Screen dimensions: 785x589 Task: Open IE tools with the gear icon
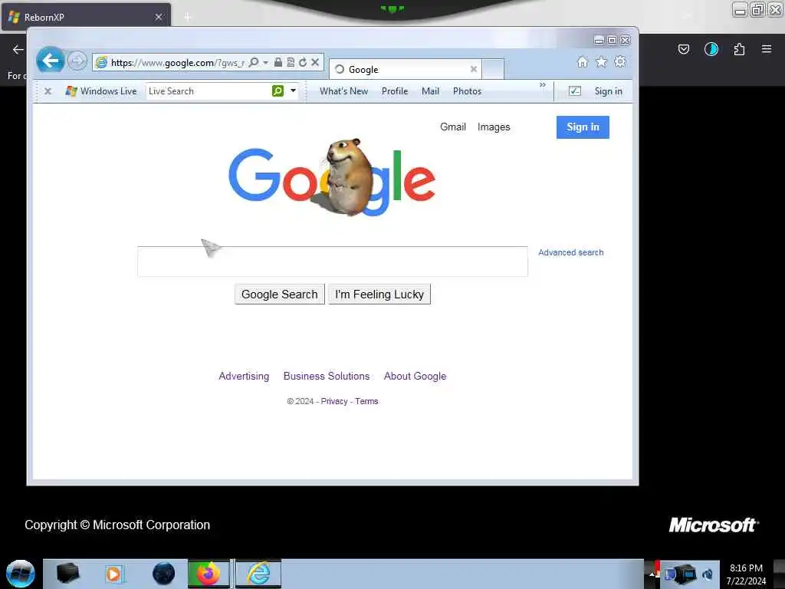(x=620, y=61)
